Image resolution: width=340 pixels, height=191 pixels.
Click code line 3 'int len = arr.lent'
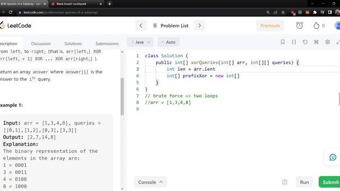pyautogui.click(x=191, y=69)
